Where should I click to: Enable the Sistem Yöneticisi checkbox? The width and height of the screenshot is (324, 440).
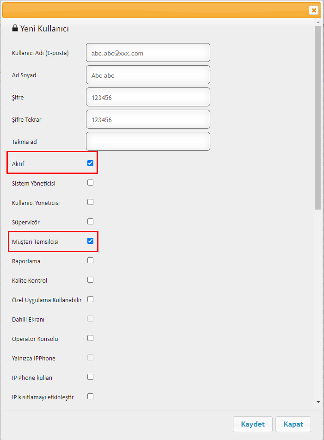90,183
